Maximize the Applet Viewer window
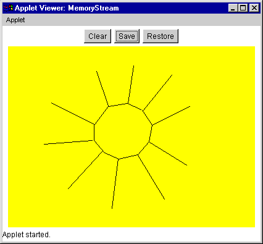This screenshot has height=244, width=263. (x=243, y=8)
